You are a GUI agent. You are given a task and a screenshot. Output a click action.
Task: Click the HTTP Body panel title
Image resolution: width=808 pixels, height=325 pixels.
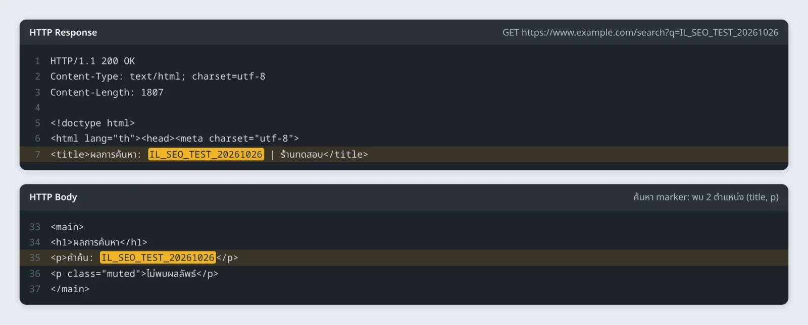[53, 197]
